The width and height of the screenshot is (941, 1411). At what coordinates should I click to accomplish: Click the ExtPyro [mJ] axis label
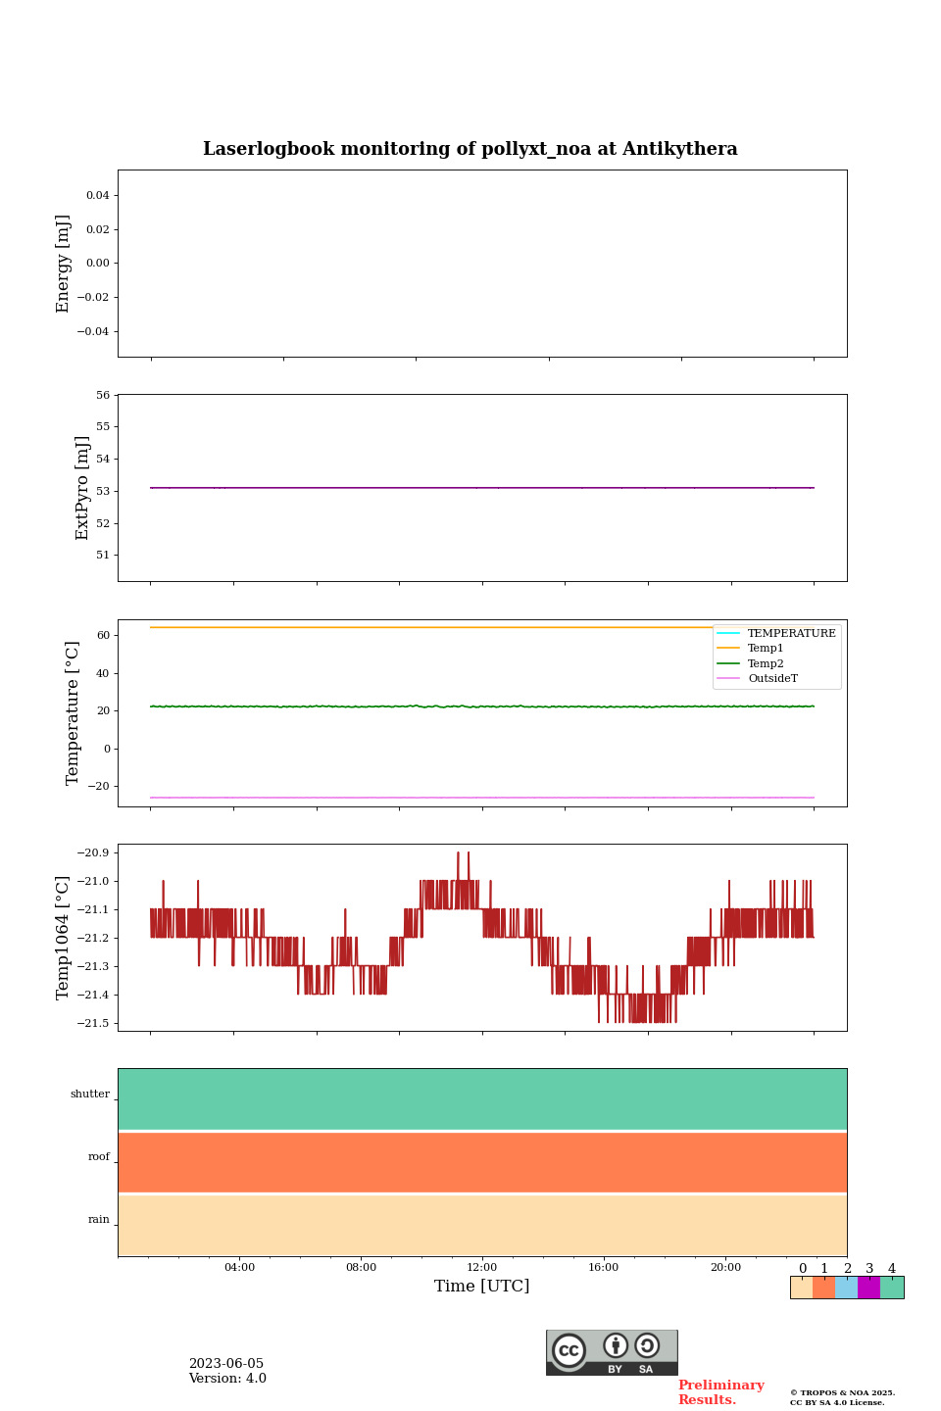coord(82,488)
